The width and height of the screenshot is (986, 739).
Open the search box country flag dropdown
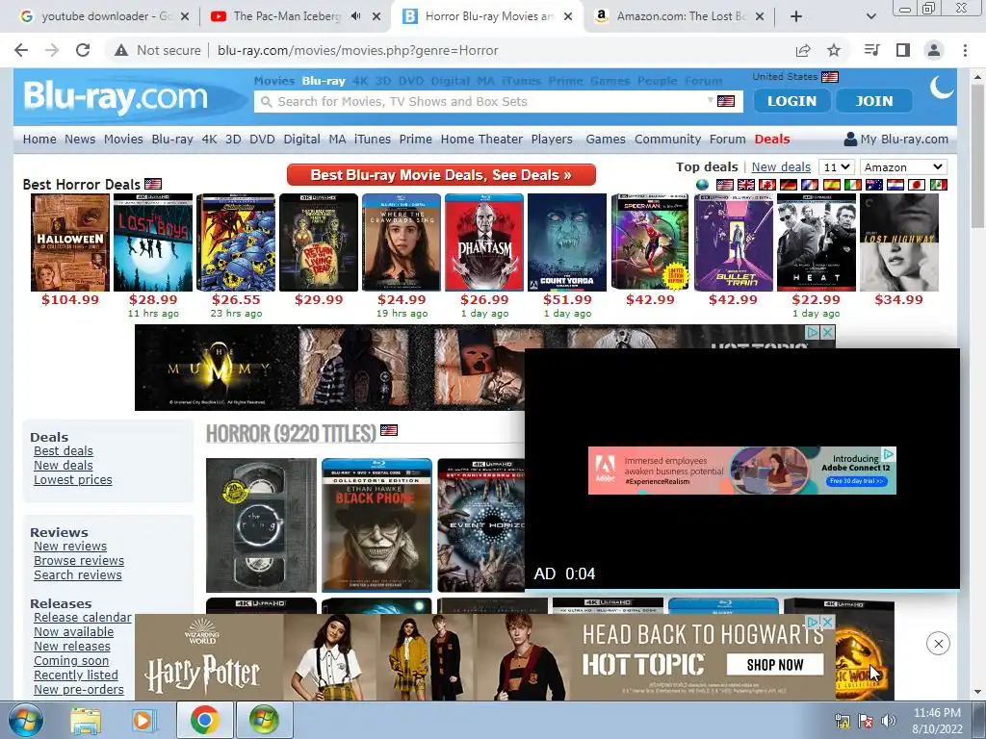[722, 101]
